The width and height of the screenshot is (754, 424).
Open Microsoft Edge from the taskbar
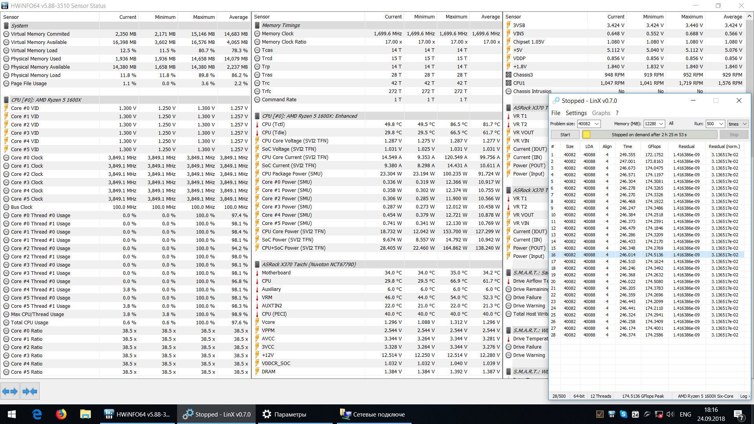(x=37, y=414)
